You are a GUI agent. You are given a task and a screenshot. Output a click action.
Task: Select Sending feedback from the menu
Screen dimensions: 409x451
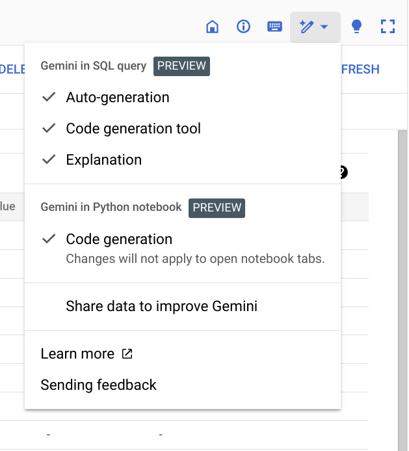tap(98, 385)
